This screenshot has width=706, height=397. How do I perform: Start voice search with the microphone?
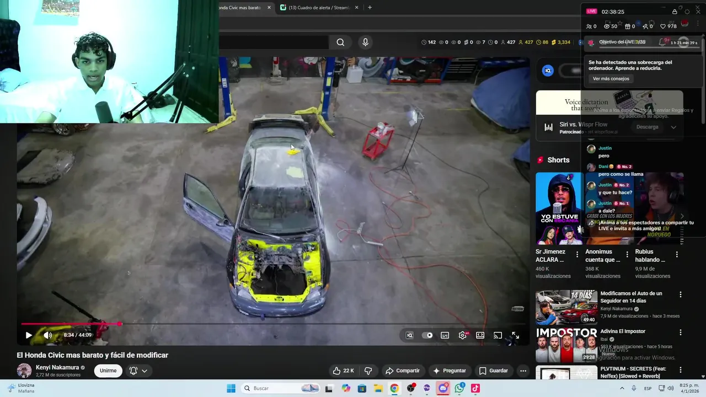pos(365,42)
